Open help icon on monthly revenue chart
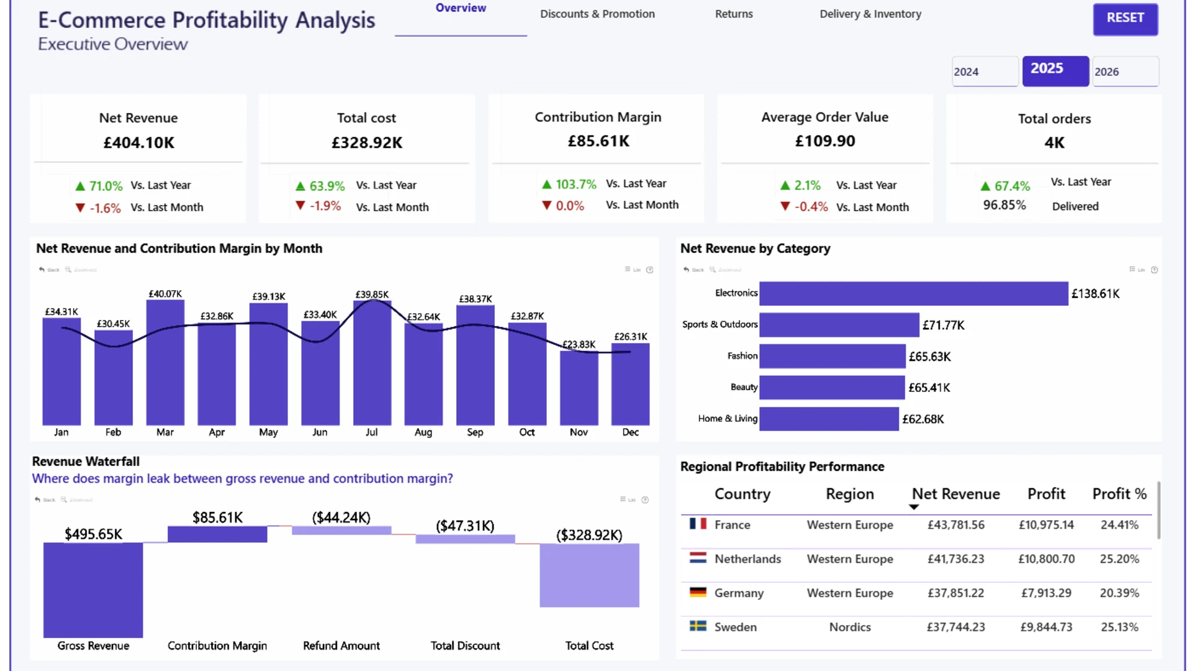Image resolution: width=1192 pixels, height=671 pixels. click(x=649, y=270)
